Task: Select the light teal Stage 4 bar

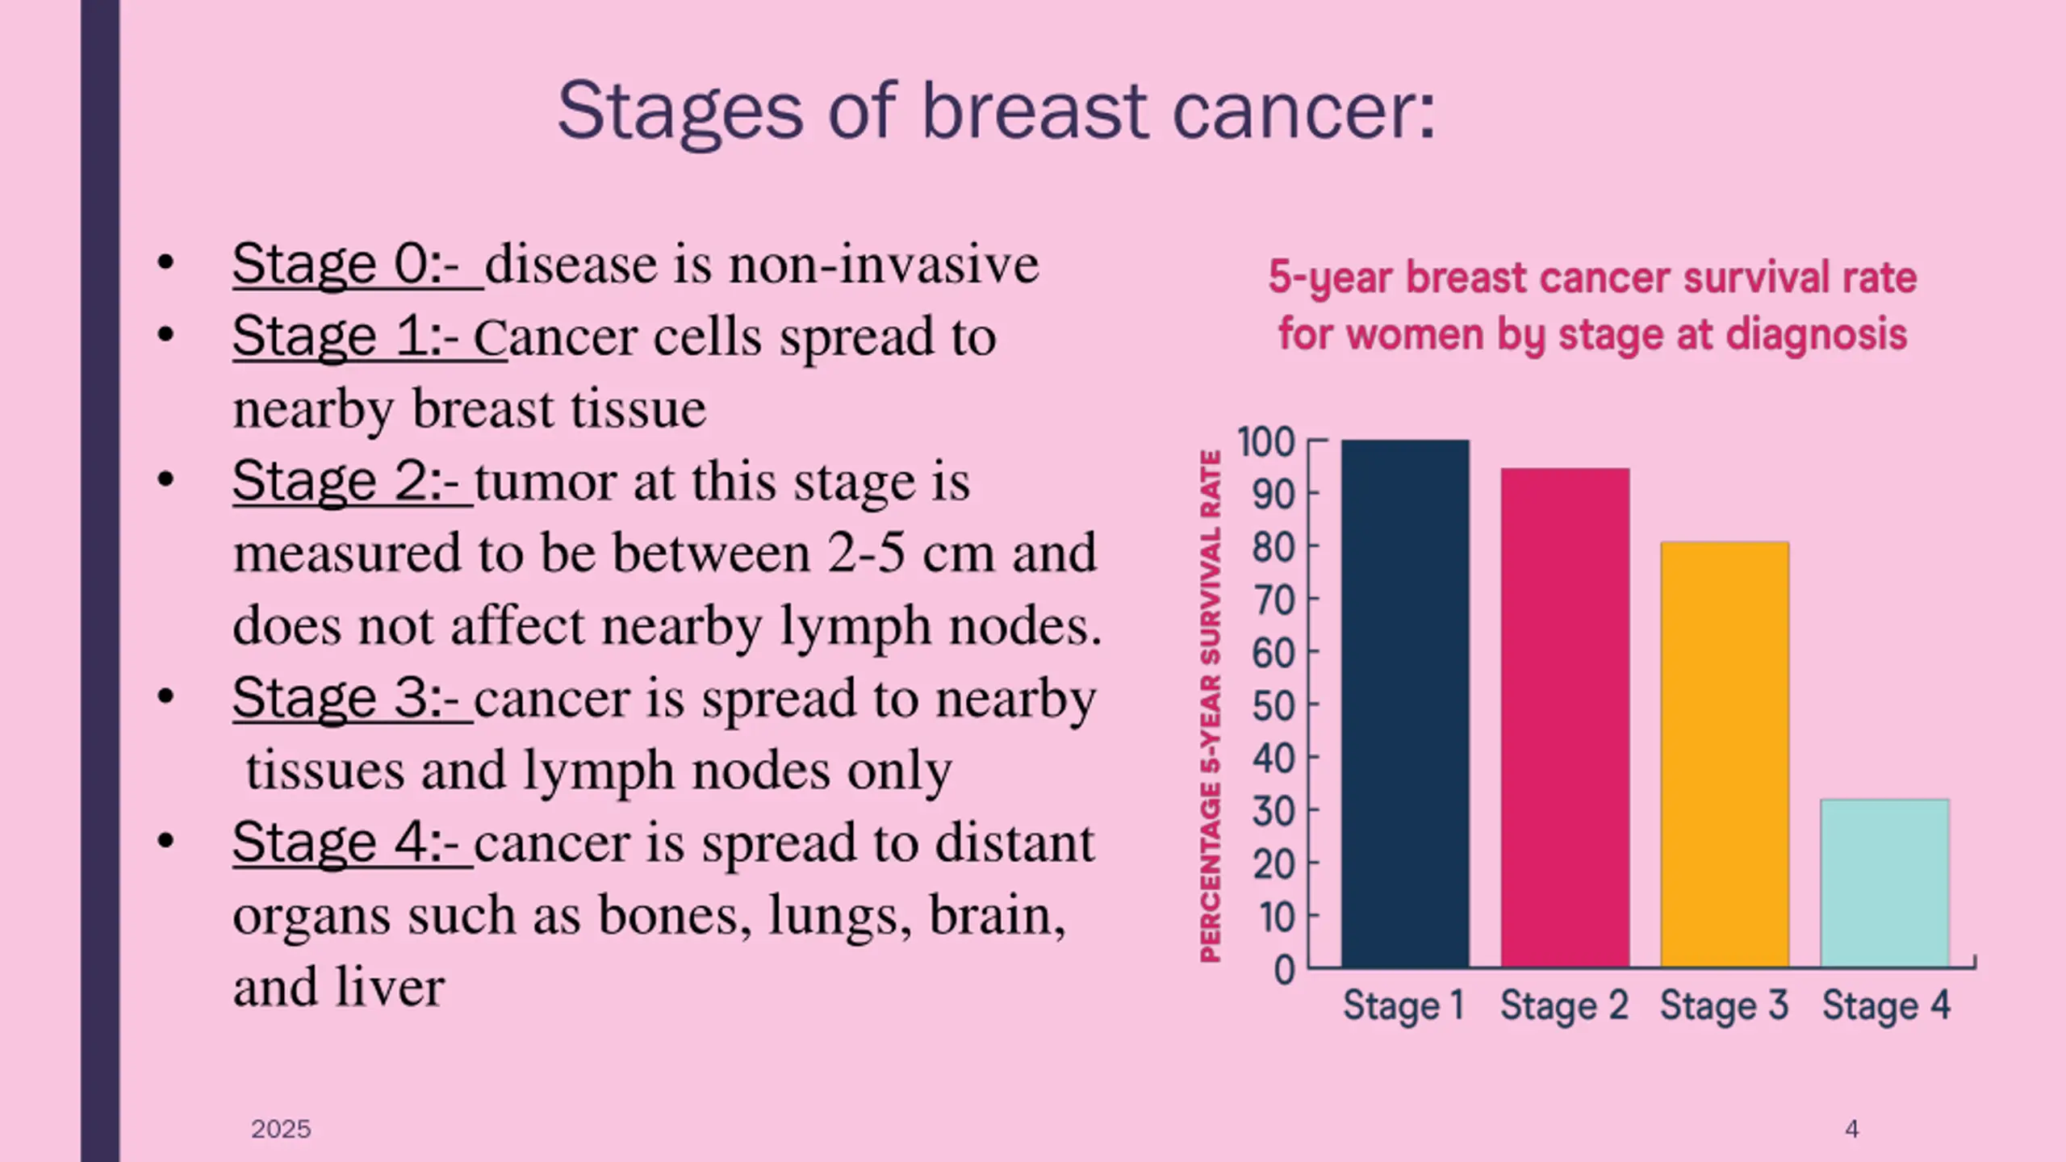Action: 1884,883
